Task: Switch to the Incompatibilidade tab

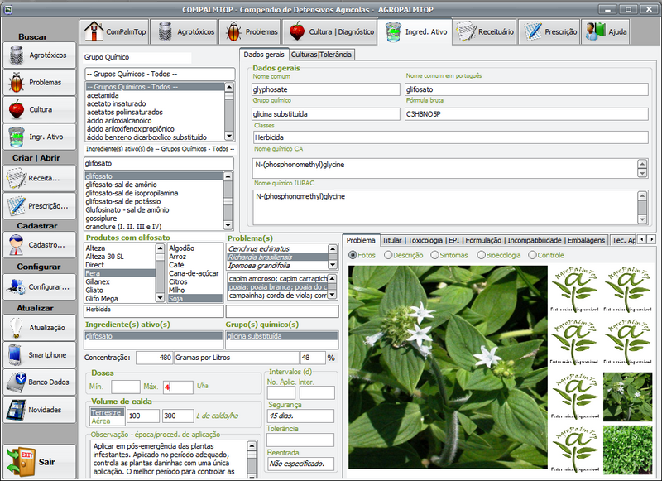Action: pos(535,240)
